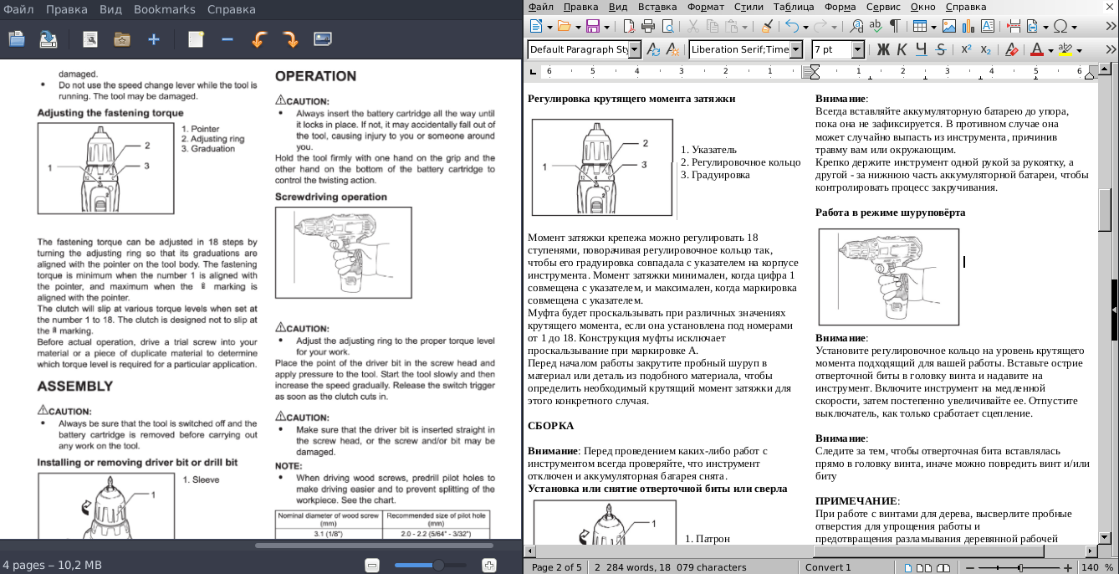Open file icon in PDF viewer toolbar
This screenshot has width=1119, height=574.
pyautogui.click(x=17, y=38)
